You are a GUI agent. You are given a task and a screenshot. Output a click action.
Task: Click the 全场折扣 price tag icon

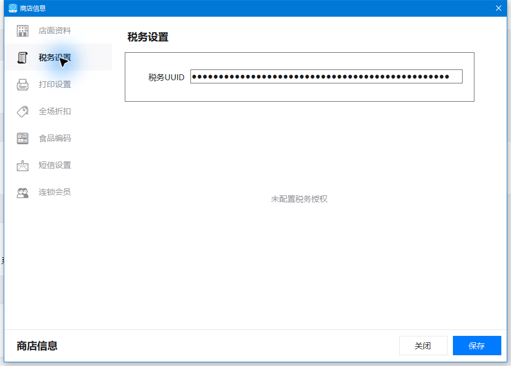(23, 111)
